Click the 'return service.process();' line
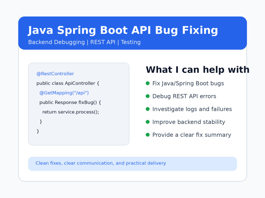 tap(71, 112)
